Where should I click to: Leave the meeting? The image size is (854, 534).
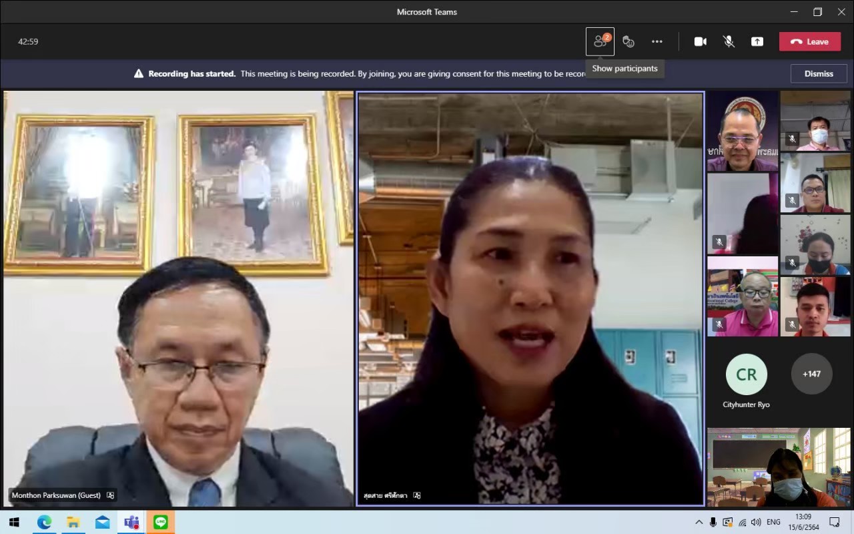(809, 41)
